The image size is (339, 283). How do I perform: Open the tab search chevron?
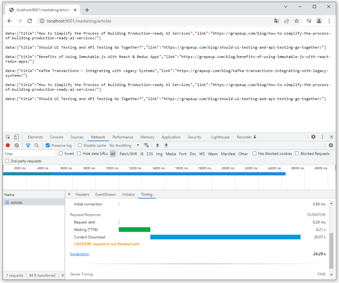click(x=286, y=7)
